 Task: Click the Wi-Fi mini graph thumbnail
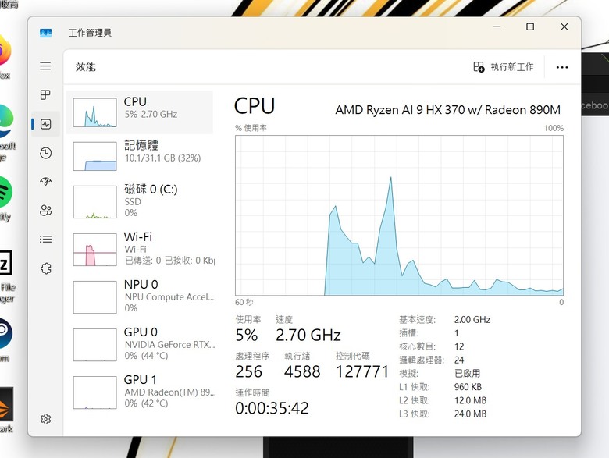(94, 250)
